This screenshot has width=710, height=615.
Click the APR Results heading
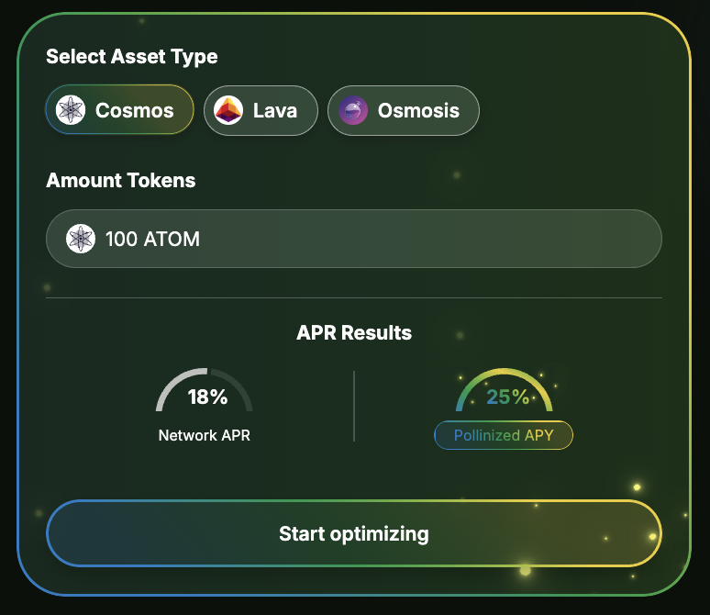tap(354, 332)
